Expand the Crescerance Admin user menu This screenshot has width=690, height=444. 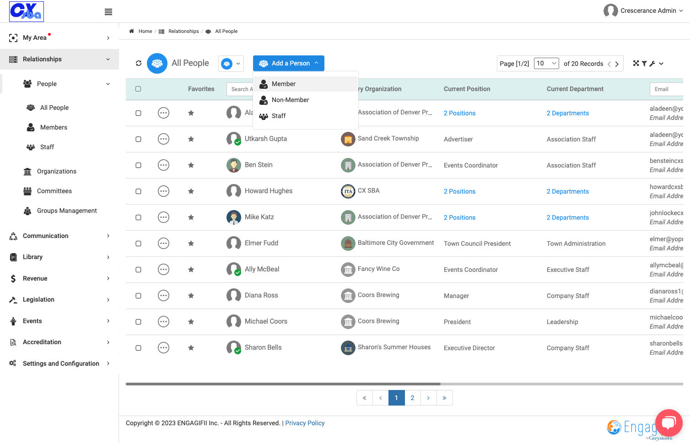[643, 11]
